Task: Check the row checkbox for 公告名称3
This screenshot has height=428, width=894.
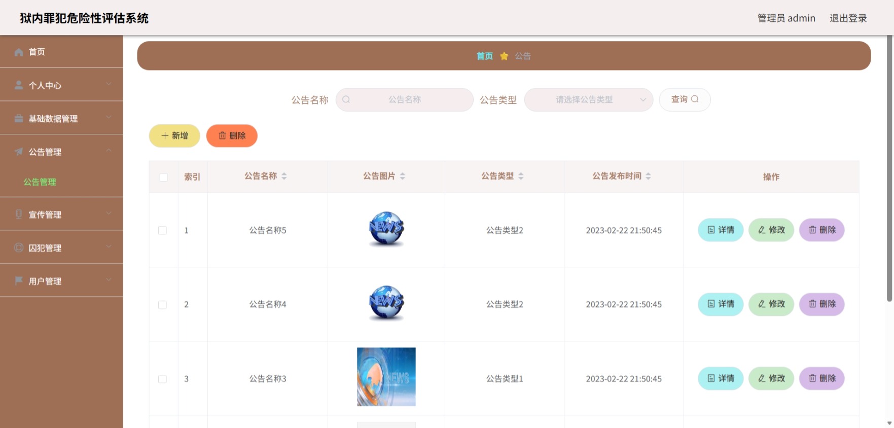Action: pyautogui.click(x=162, y=379)
